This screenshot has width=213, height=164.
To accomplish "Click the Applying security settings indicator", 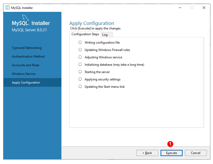I will click(x=80, y=79).
